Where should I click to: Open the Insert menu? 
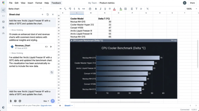30,3
